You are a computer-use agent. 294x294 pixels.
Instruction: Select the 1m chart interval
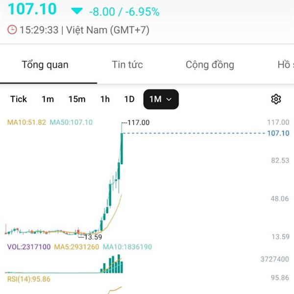pyautogui.click(x=48, y=99)
